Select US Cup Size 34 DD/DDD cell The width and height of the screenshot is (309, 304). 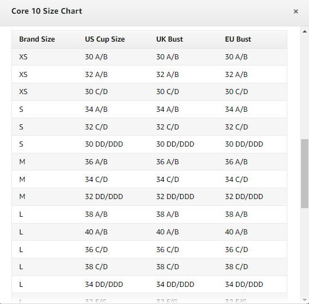tap(104, 285)
